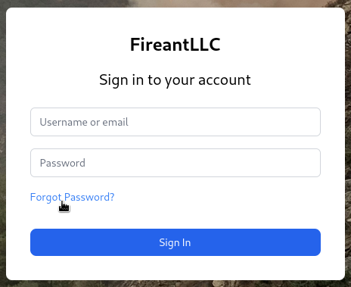Click the Username or email input field

point(175,122)
